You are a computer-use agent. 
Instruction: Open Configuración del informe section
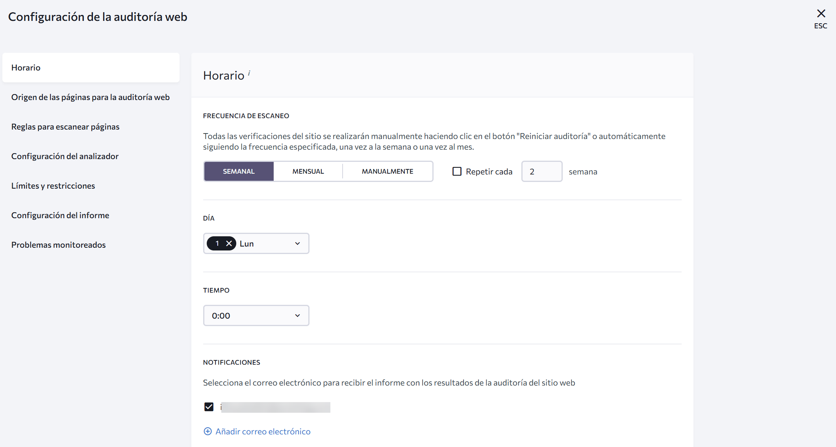coord(91,215)
